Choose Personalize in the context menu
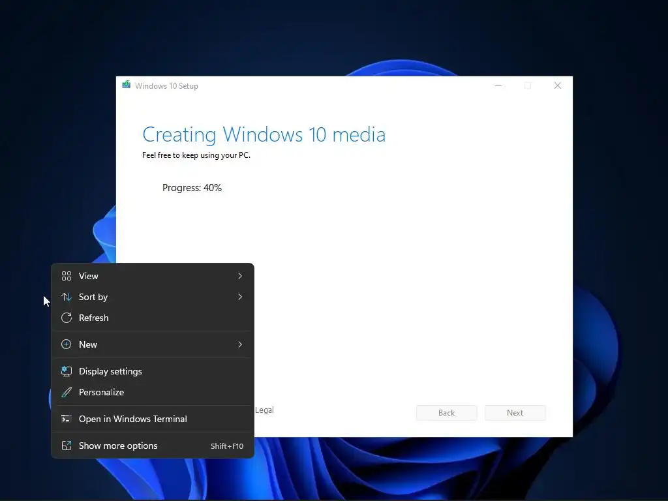The image size is (668, 501). coord(153,392)
